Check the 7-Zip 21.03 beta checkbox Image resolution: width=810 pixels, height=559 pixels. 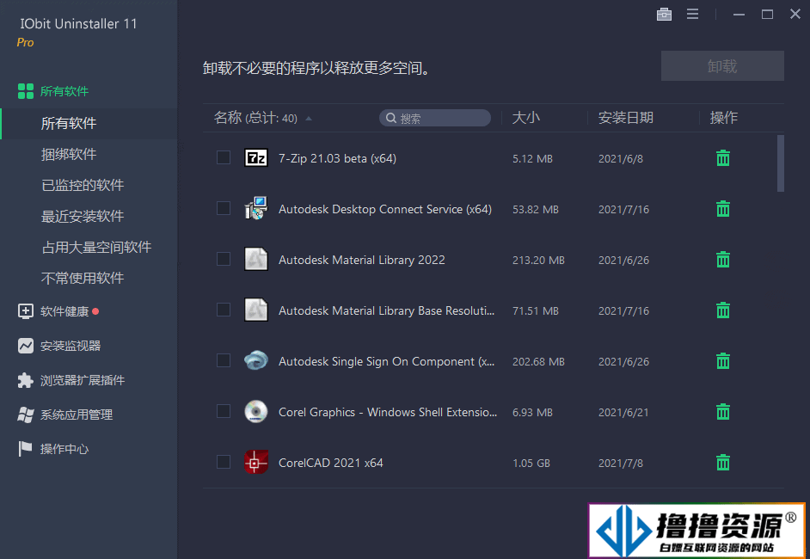[x=224, y=157]
